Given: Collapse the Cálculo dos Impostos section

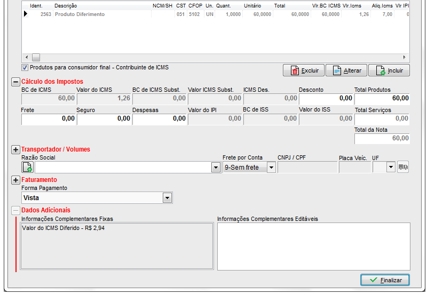Looking at the screenshot, I should coord(15,82).
